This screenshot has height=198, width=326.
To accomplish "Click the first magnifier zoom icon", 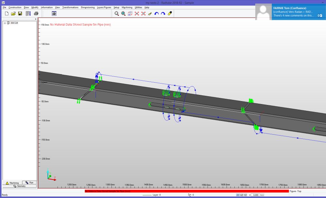I will pyautogui.click(x=117, y=13).
